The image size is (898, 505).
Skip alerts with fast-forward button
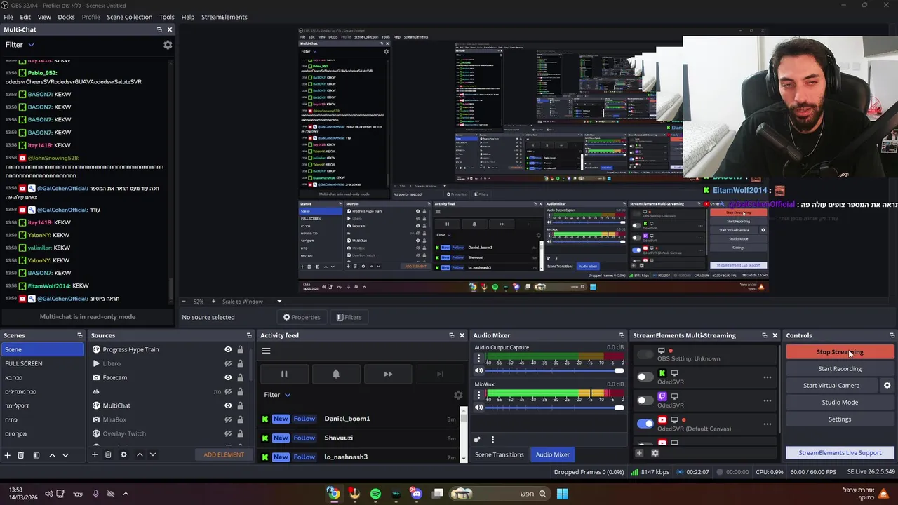(x=388, y=374)
